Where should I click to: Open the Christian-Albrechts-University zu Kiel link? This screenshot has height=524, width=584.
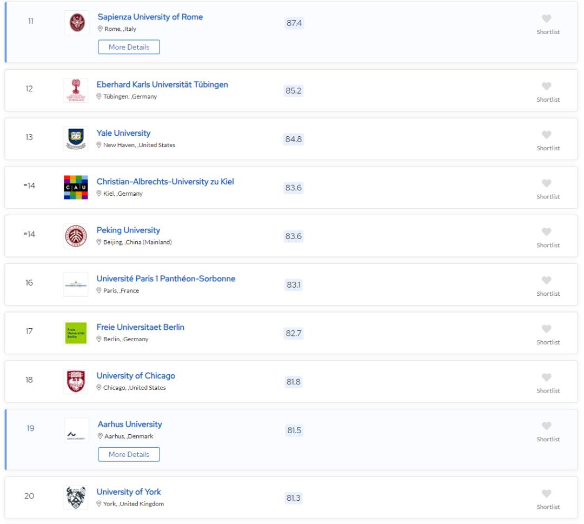point(165,181)
